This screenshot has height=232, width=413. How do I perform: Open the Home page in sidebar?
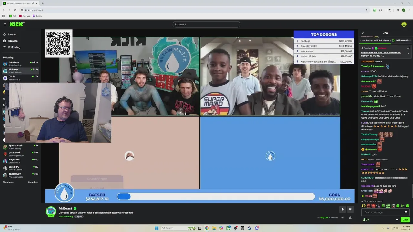(12, 34)
